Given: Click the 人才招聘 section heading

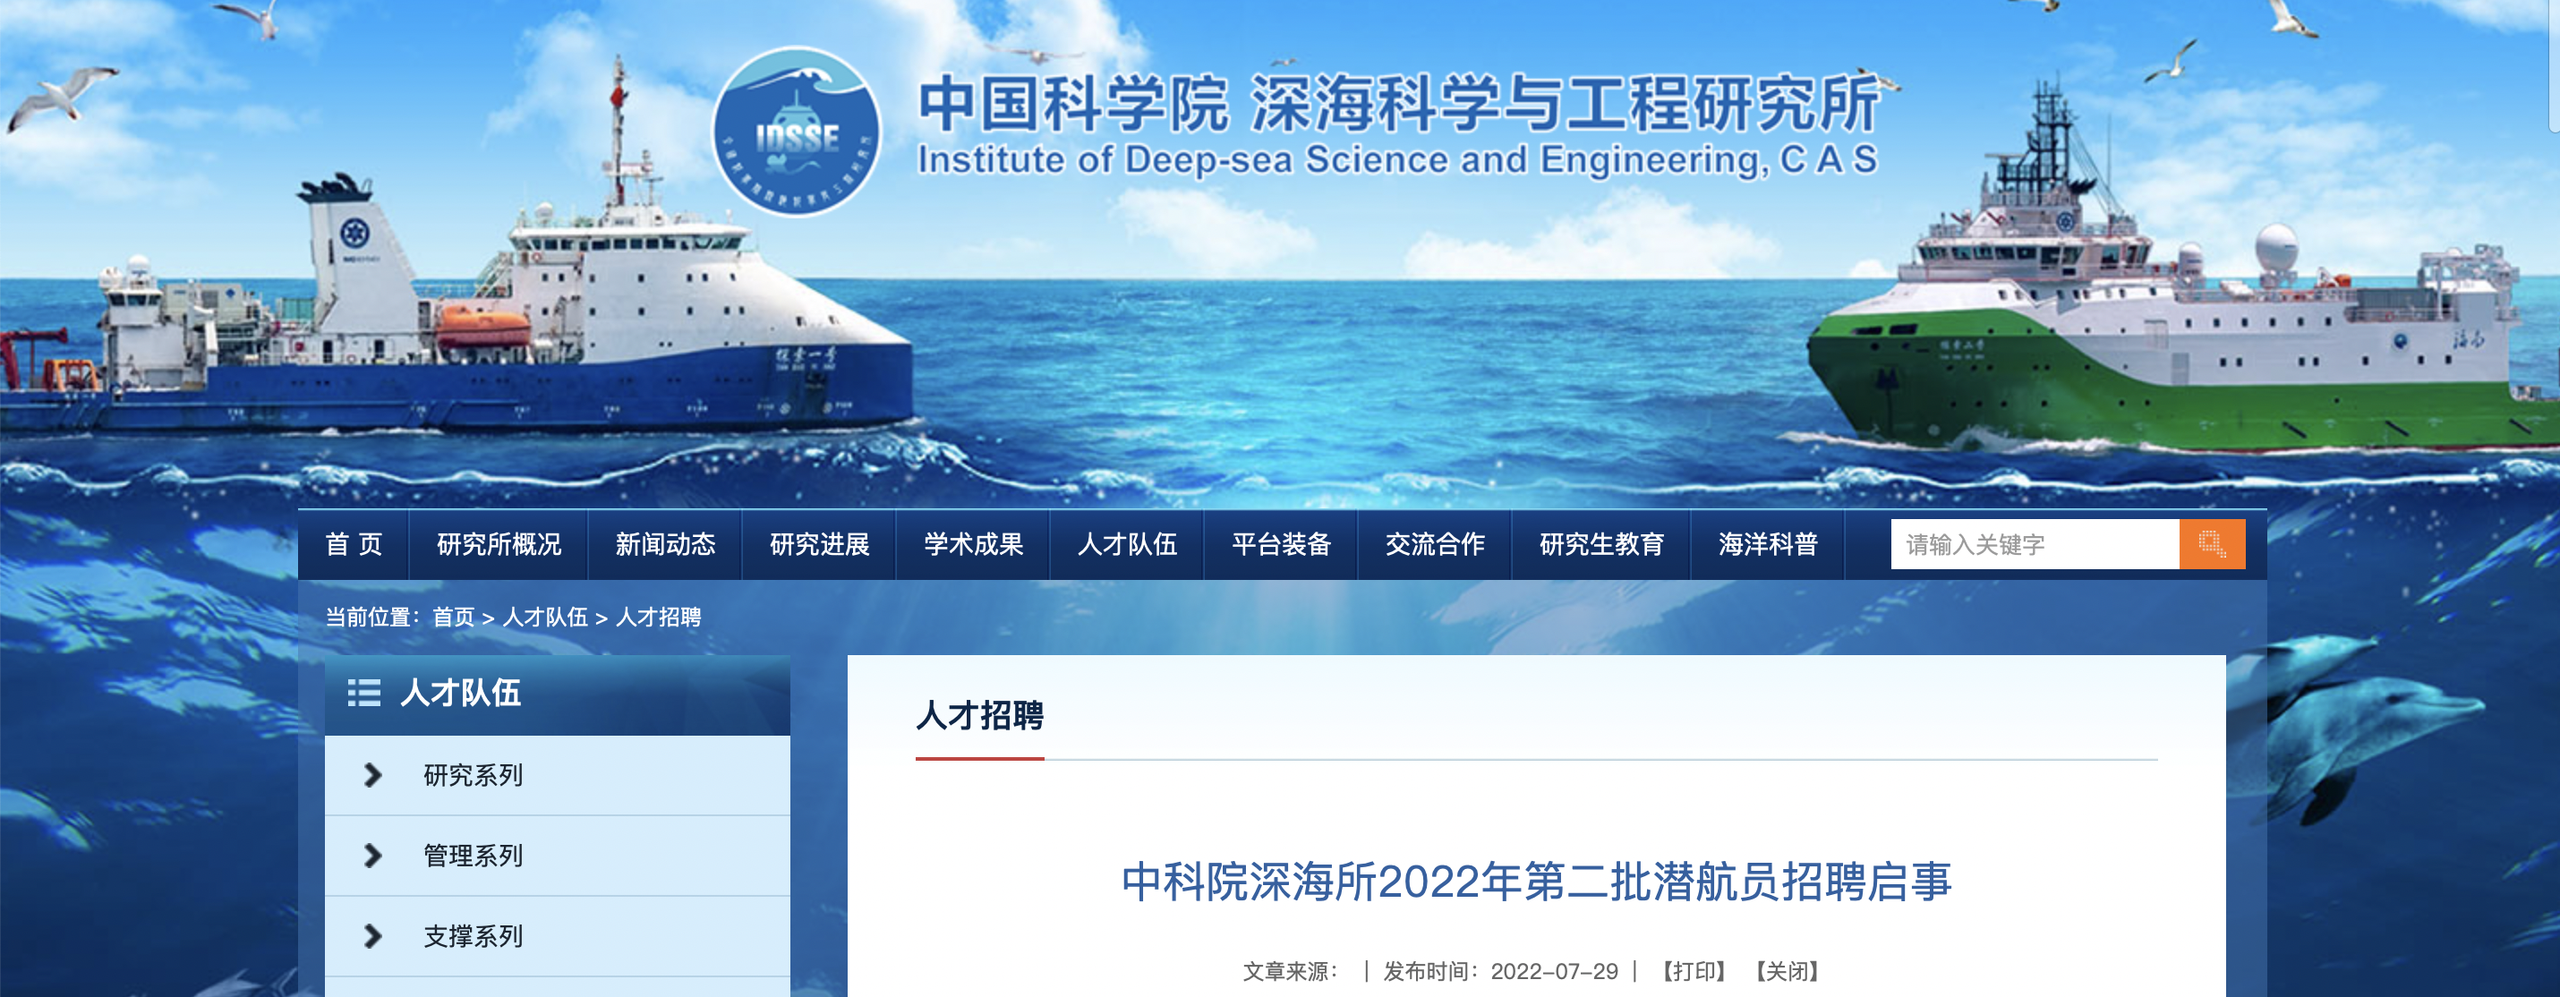Looking at the screenshot, I should (979, 716).
